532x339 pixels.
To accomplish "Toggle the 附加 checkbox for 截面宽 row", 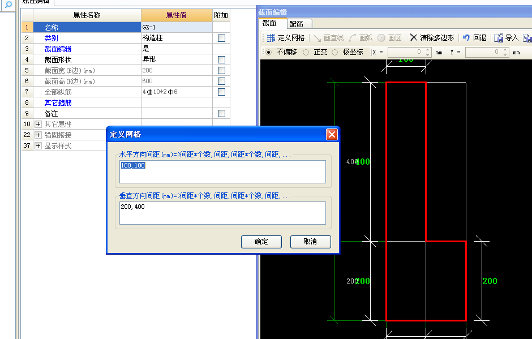I will point(221,70).
